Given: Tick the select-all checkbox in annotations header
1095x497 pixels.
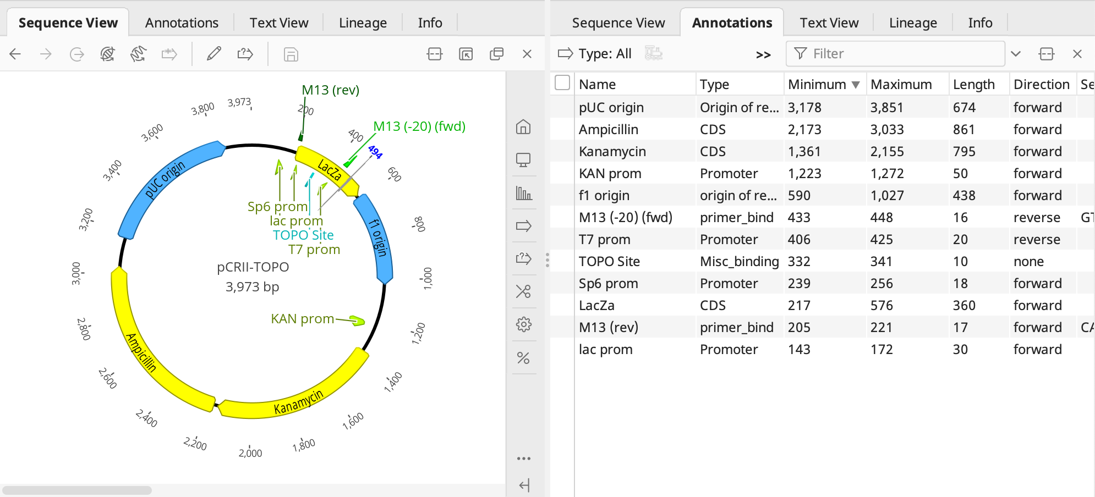Looking at the screenshot, I should [x=562, y=83].
